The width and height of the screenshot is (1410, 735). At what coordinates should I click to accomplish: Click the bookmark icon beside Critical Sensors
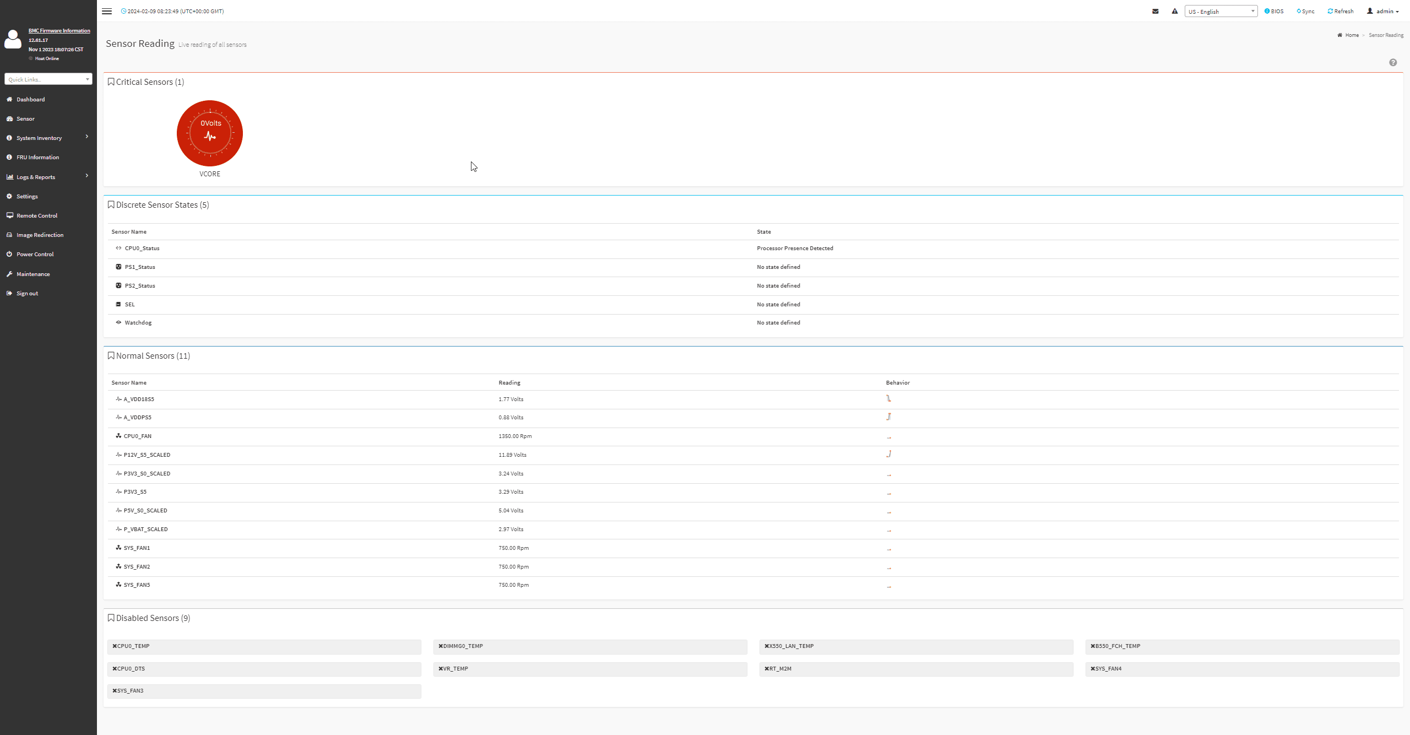click(111, 82)
